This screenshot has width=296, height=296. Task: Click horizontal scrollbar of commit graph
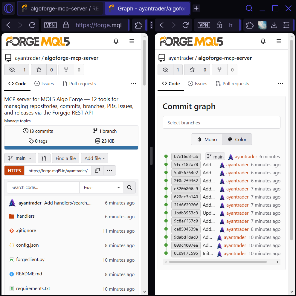click(218, 262)
